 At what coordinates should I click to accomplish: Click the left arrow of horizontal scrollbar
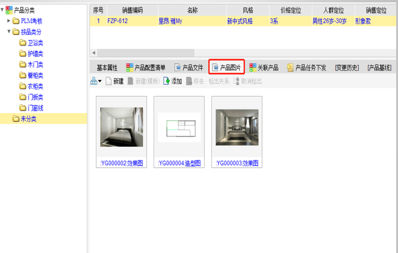pyautogui.click(x=94, y=53)
